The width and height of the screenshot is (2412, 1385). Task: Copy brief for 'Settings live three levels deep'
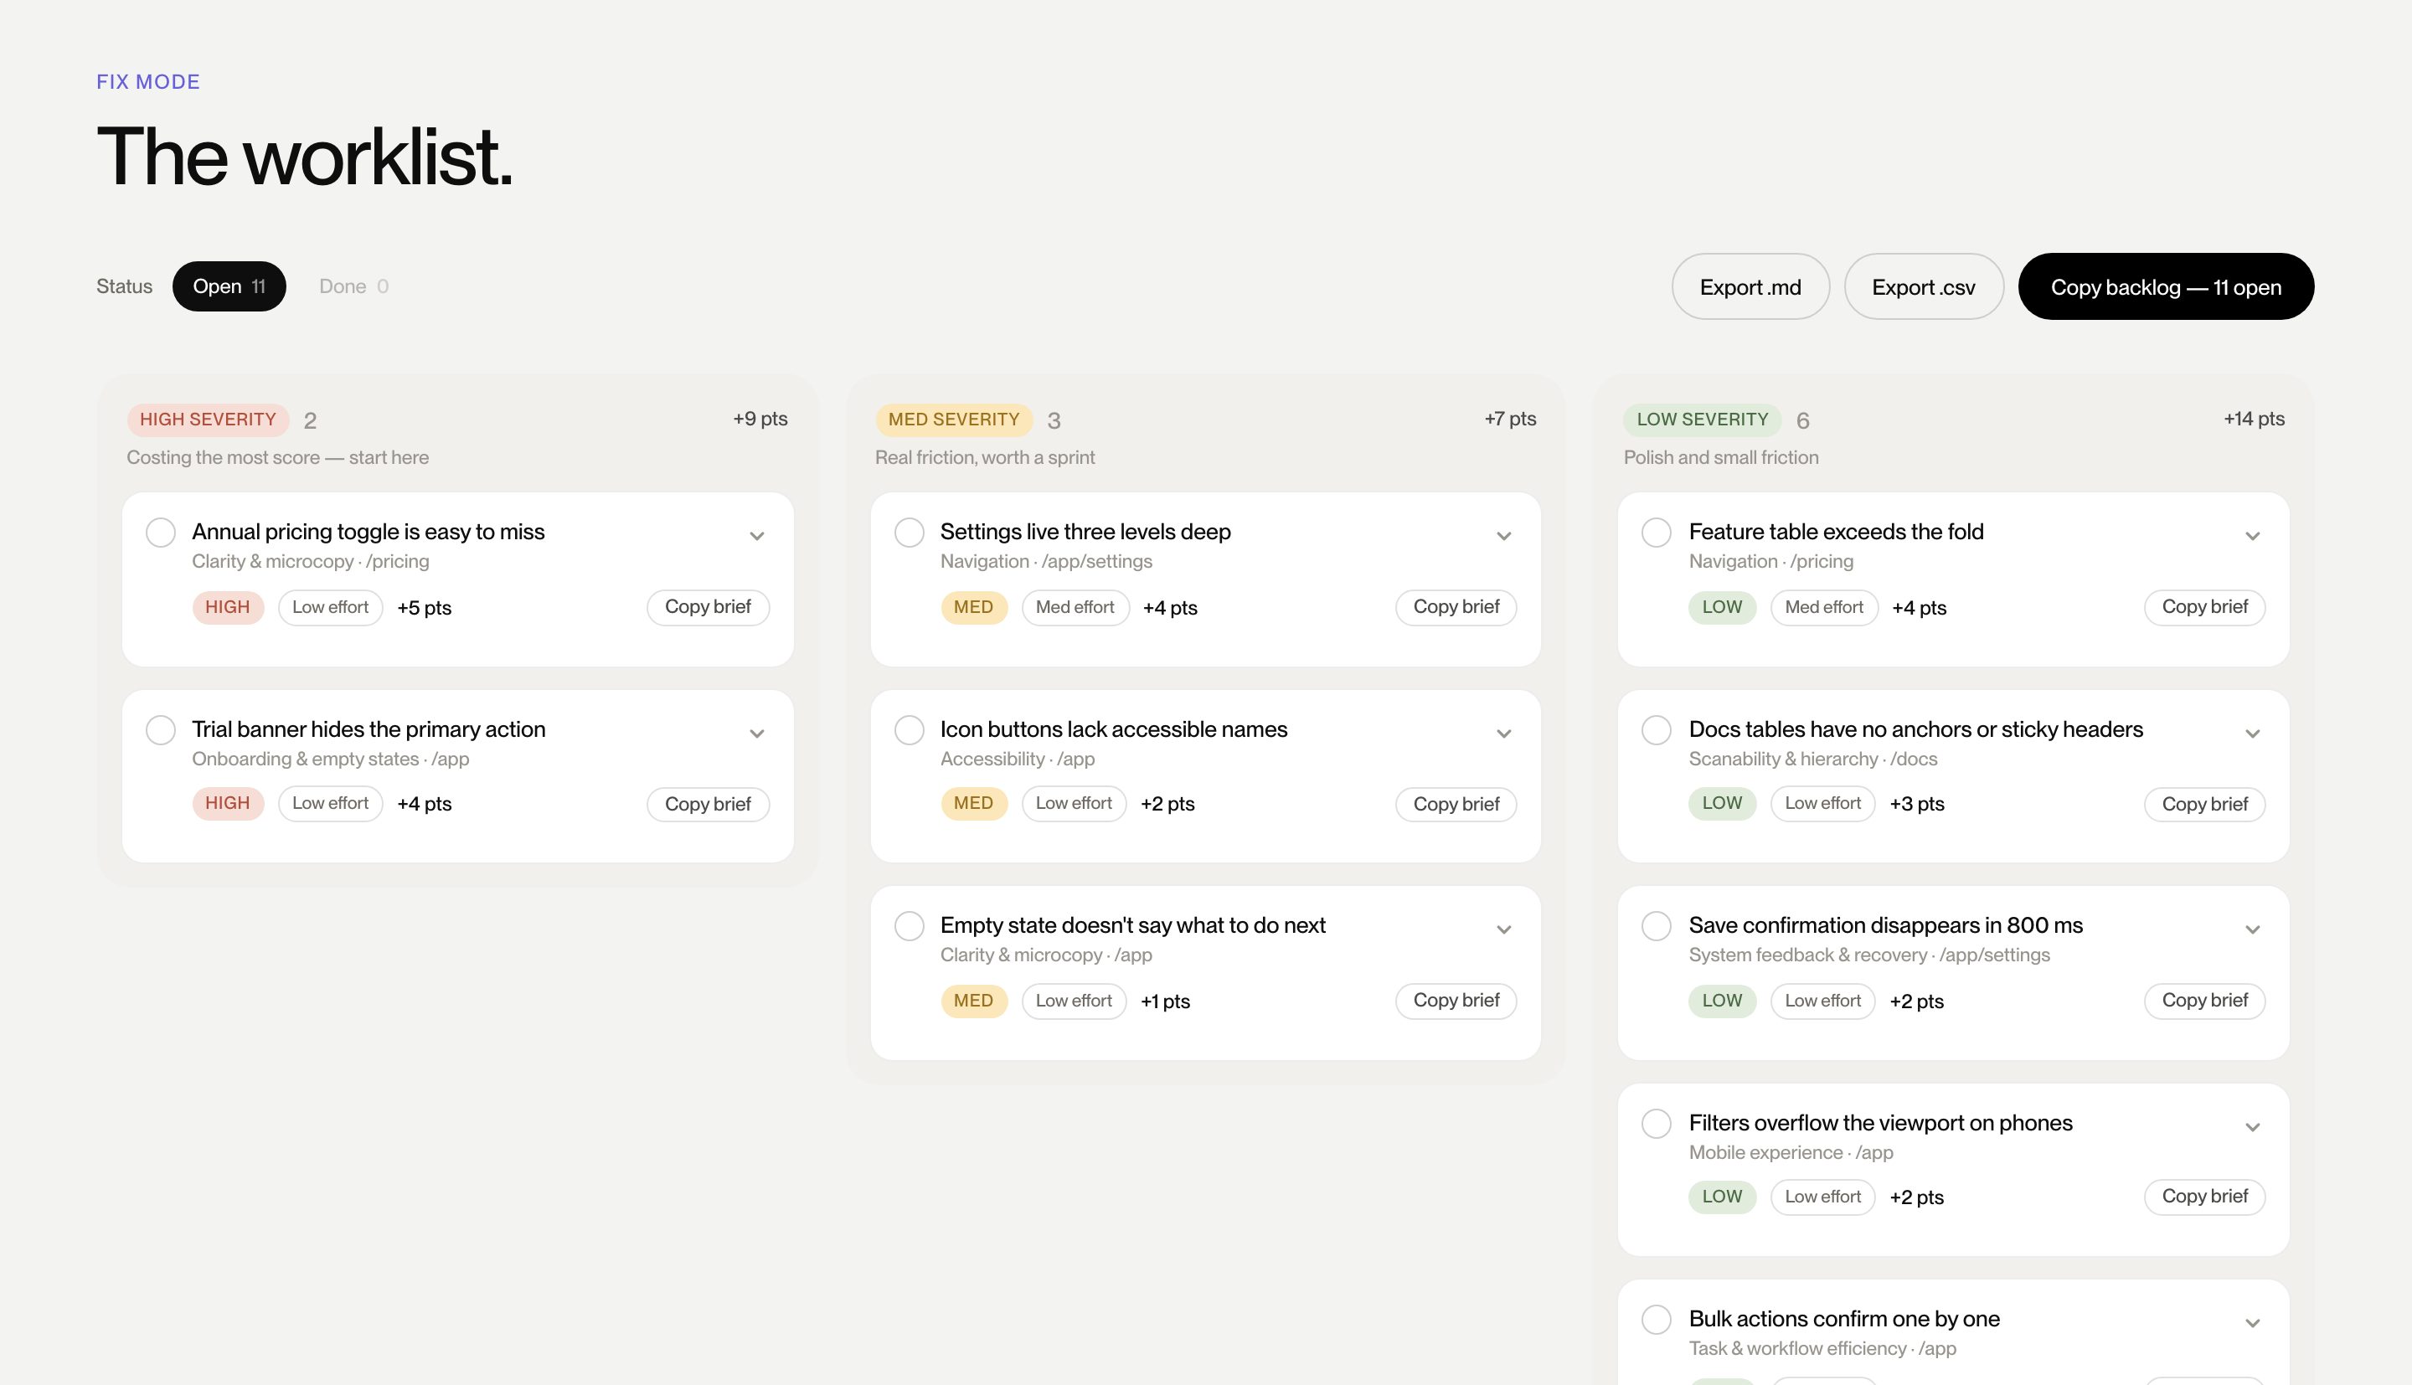tap(1456, 607)
